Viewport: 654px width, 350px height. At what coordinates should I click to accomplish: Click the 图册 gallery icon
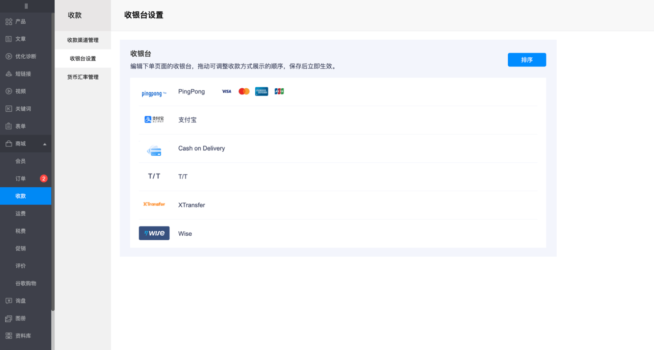pyautogui.click(x=8, y=318)
